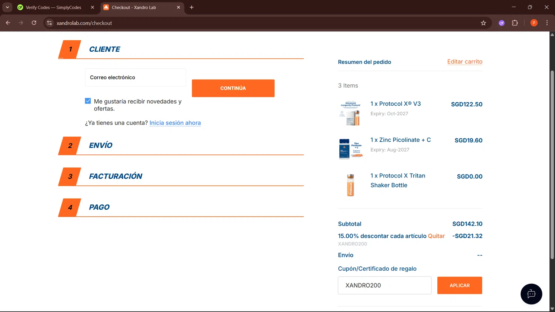Open a new tab with plus button
This screenshot has height=312, width=555.
coord(192,7)
